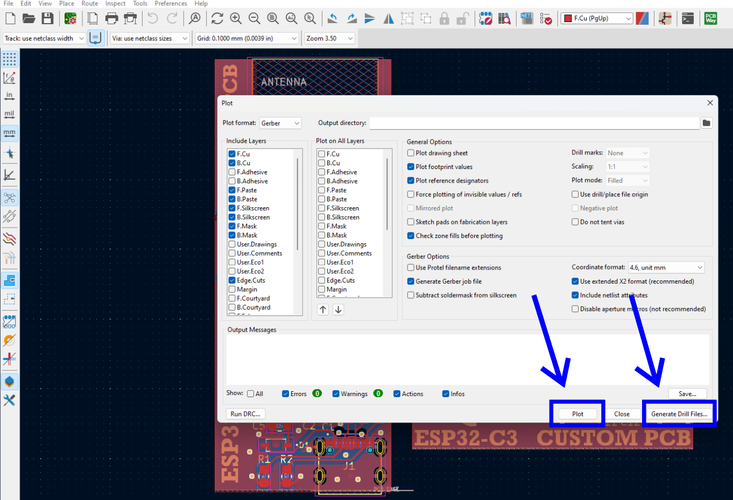Open Coordinate format dropdown
Screen dimensions: 733x500
(666, 267)
